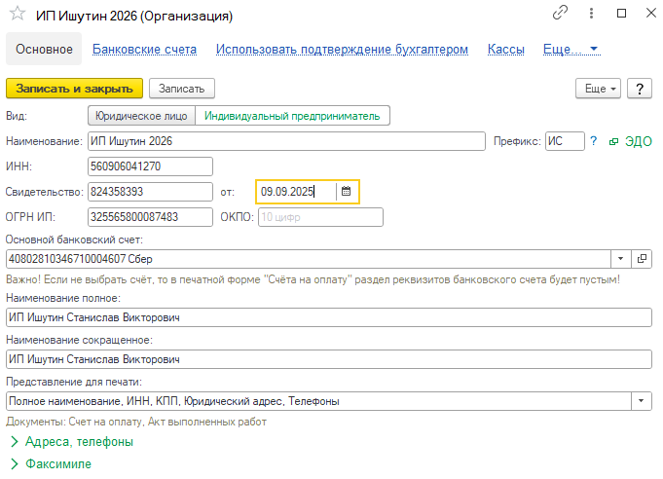The height and width of the screenshot is (479, 663).
Task: Add organization to favorites with star icon
Action: [16, 15]
